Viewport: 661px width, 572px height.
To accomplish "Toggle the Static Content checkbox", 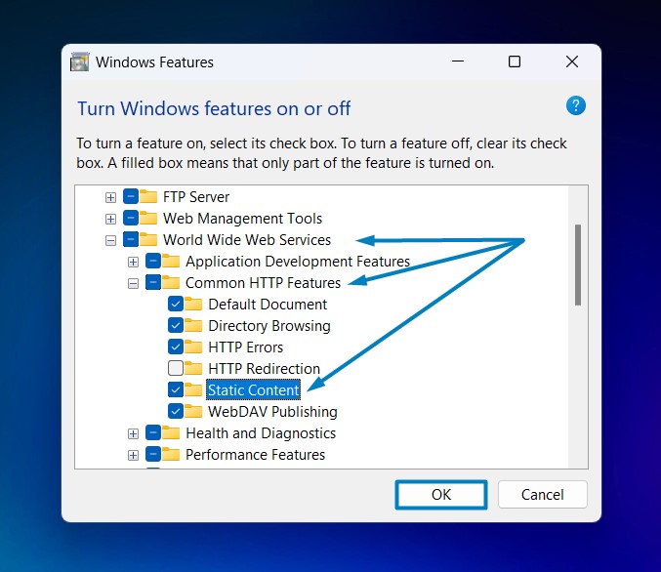I will (176, 389).
